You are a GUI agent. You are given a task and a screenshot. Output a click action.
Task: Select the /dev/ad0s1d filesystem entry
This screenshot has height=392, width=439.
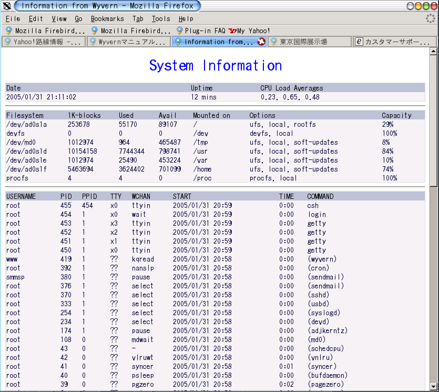pos(27,152)
